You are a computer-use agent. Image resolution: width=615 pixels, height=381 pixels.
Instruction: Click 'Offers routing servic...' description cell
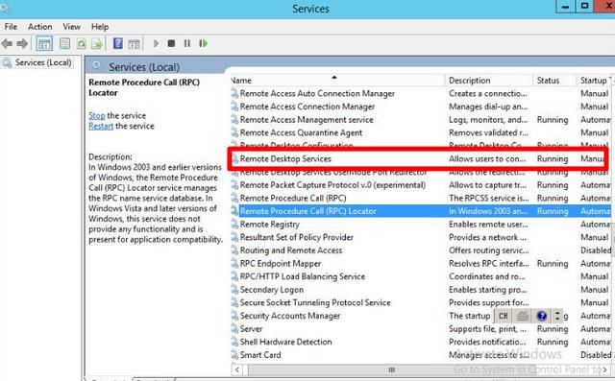pyautogui.click(x=489, y=250)
